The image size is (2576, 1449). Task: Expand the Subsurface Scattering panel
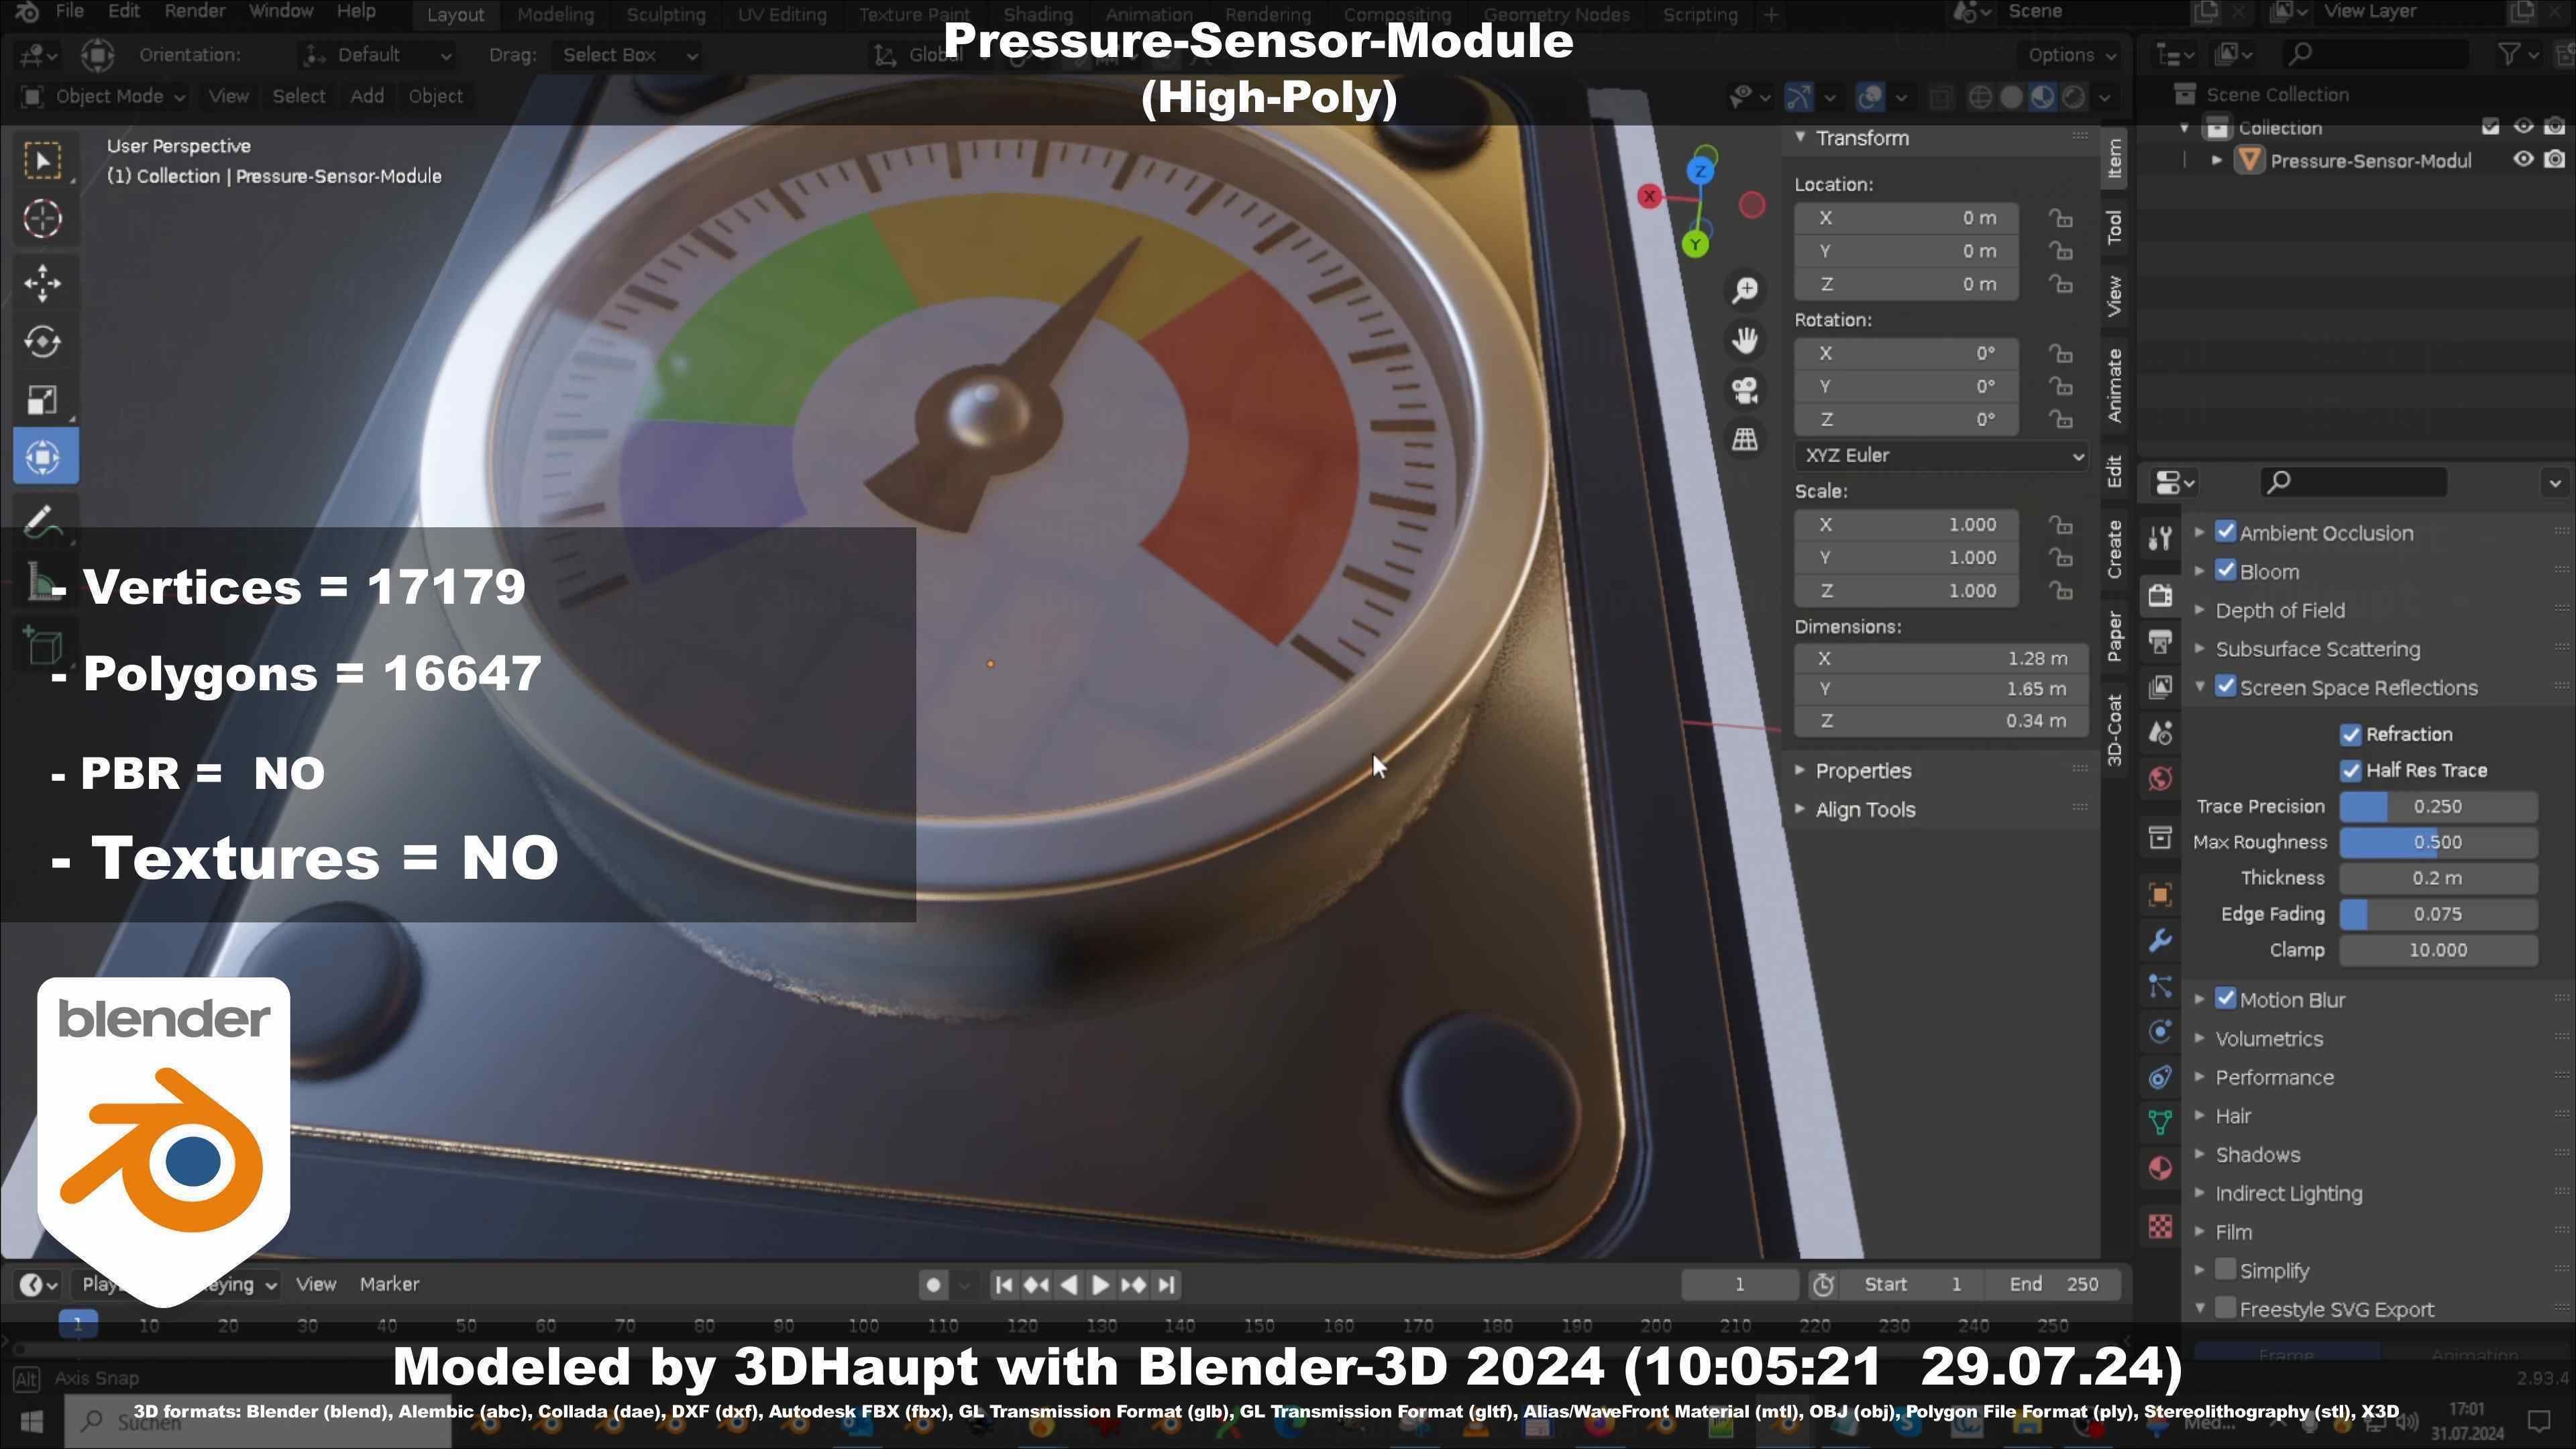(x=2317, y=650)
